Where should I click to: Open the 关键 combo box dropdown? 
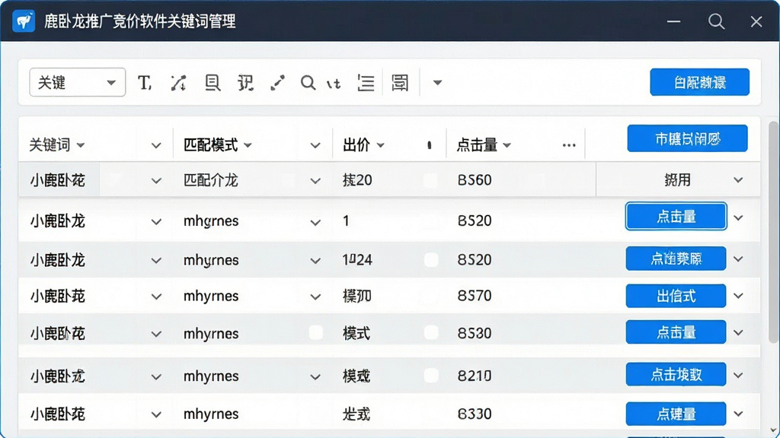(x=77, y=82)
